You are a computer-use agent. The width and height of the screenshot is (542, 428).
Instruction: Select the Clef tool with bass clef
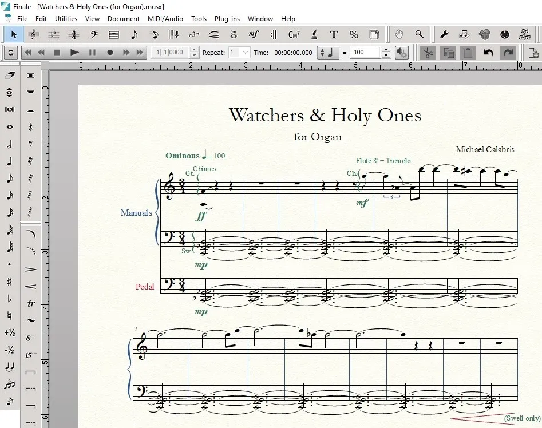(x=94, y=34)
